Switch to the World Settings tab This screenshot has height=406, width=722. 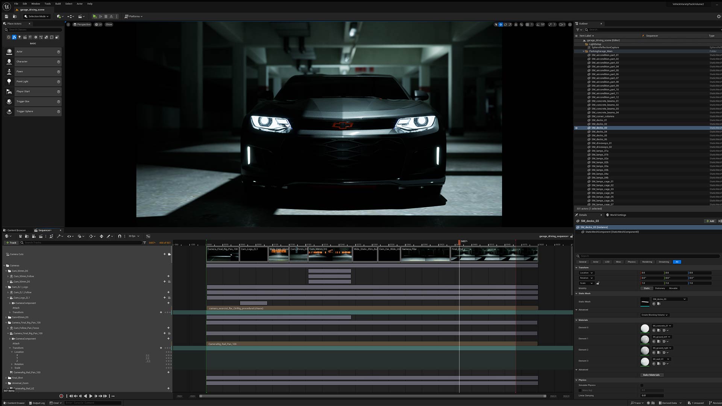coord(617,215)
